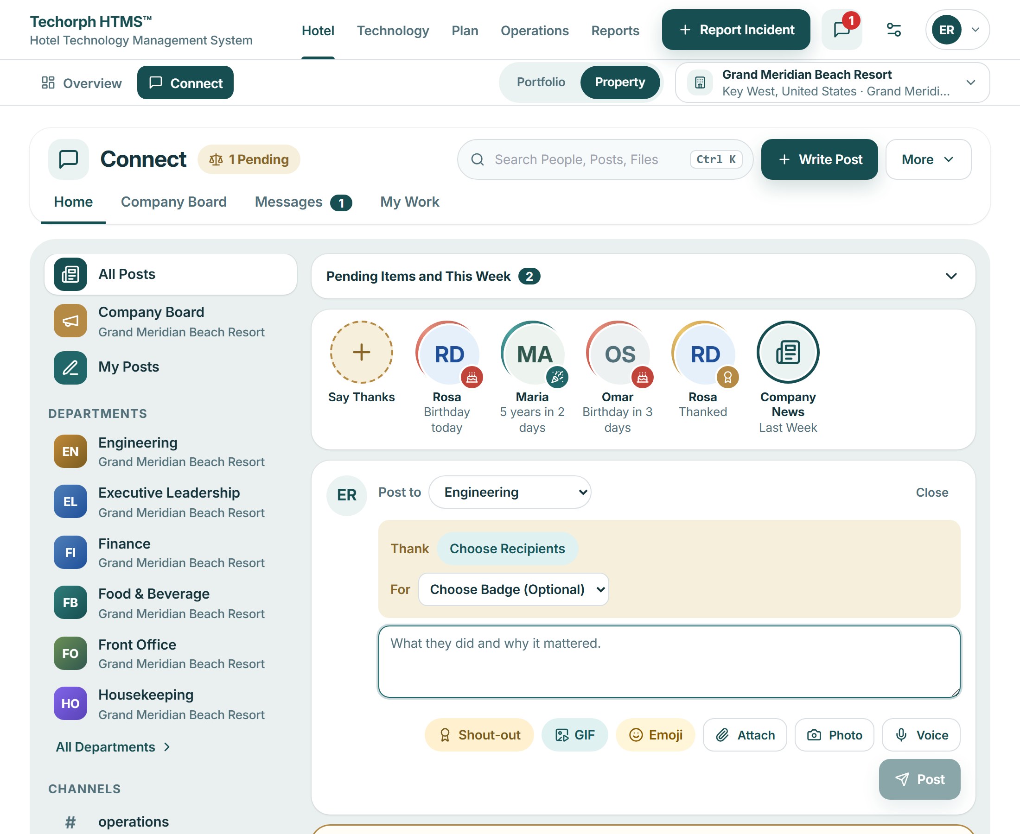
Task: Click the Report Incident button
Action: click(736, 30)
